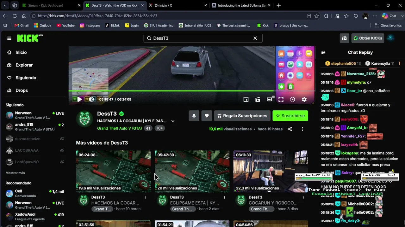This screenshot has height=227, width=405.
Task: Open the browser tab search dropdown
Action: coord(5,5)
